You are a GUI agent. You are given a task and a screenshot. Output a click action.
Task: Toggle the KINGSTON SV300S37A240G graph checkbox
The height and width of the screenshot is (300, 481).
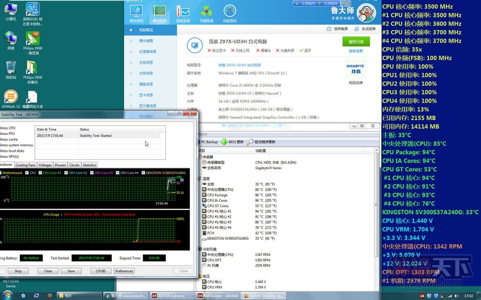143,172
